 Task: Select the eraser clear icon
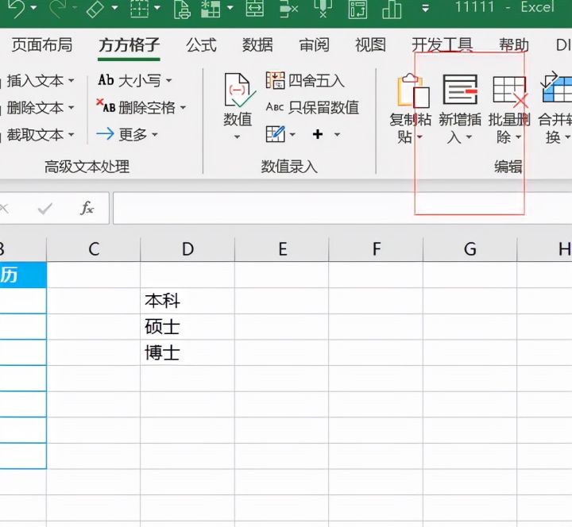95,8
